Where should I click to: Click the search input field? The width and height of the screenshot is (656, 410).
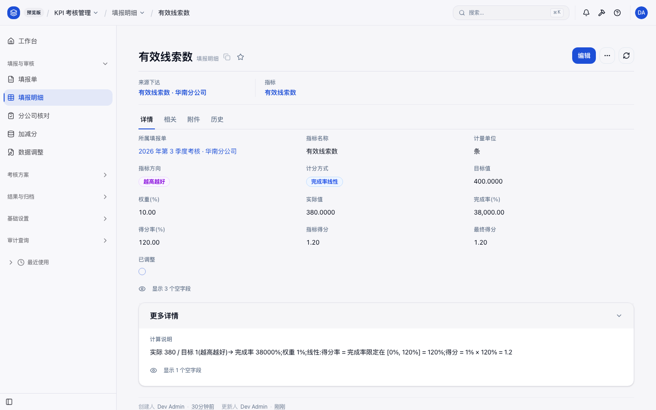point(511,13)
